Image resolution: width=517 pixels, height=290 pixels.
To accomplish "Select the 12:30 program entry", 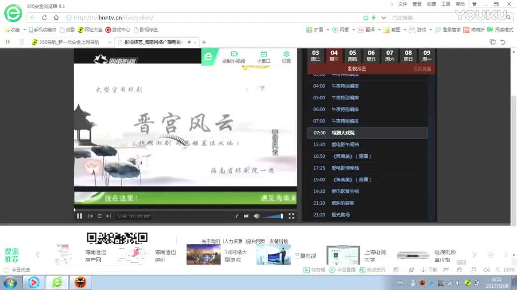I will point(367,144).
